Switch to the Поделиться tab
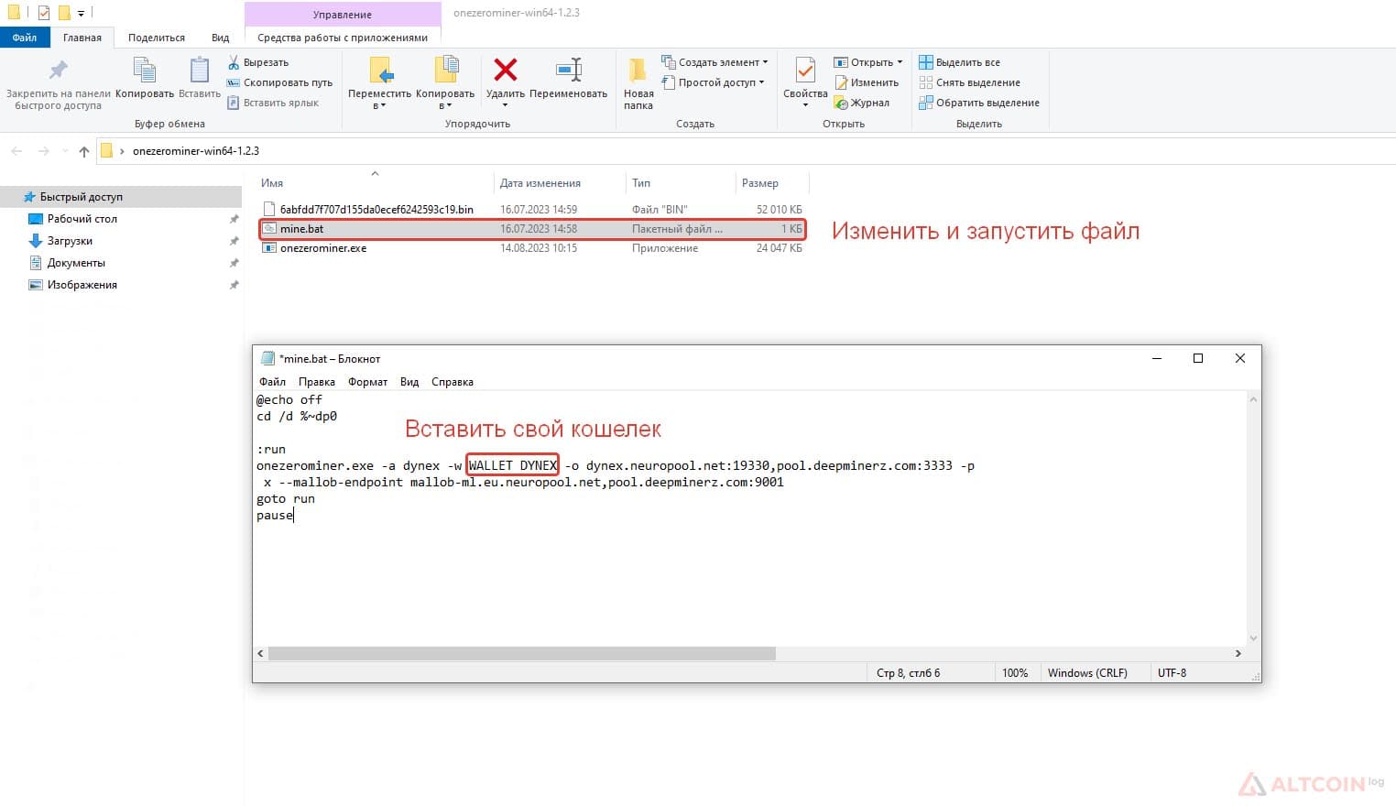 [157, 38]
